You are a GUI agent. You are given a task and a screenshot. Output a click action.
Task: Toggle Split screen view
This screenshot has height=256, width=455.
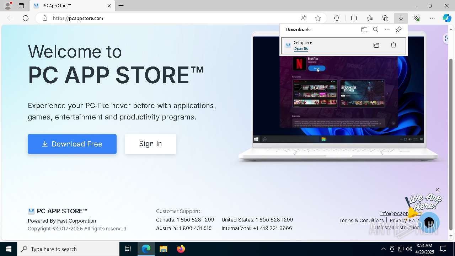click(x=354, y=18)
